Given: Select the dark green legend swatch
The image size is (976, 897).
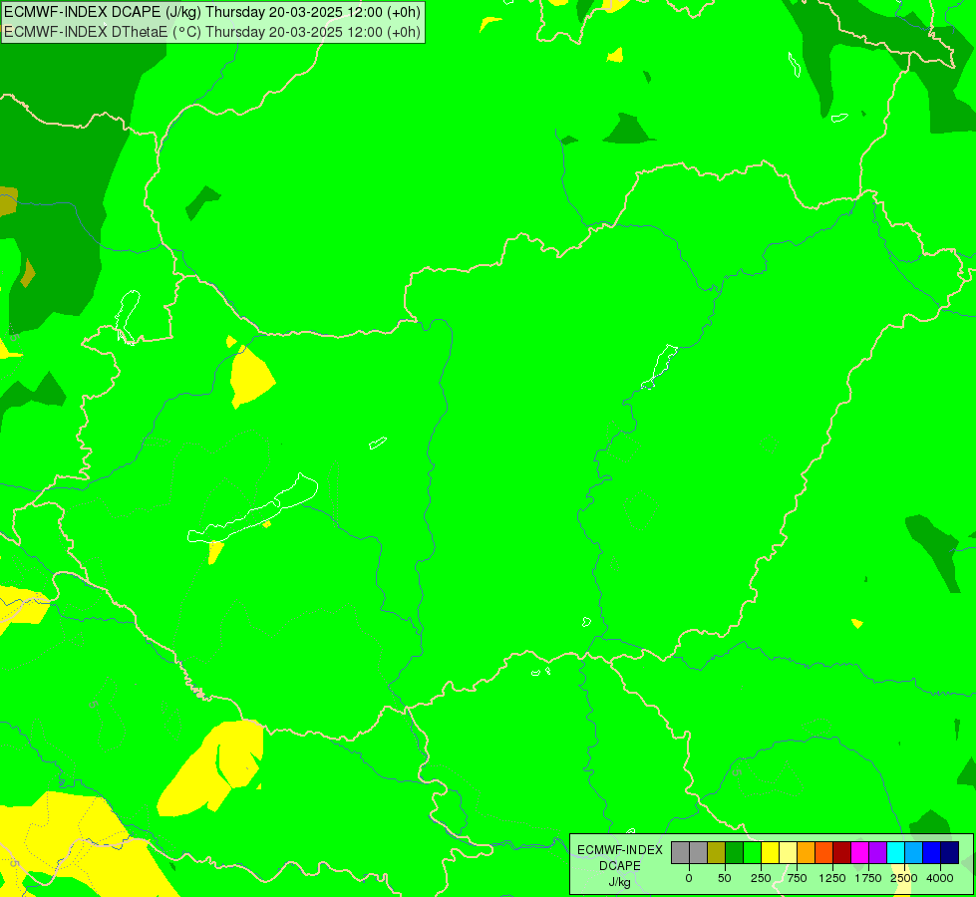Looking at the screenshot, I should point(735,853).
